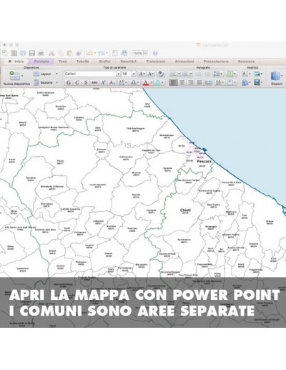Open the columns dropdown
Image resolution: width=286 pixels, height=370 pixels.
(232, 74)
